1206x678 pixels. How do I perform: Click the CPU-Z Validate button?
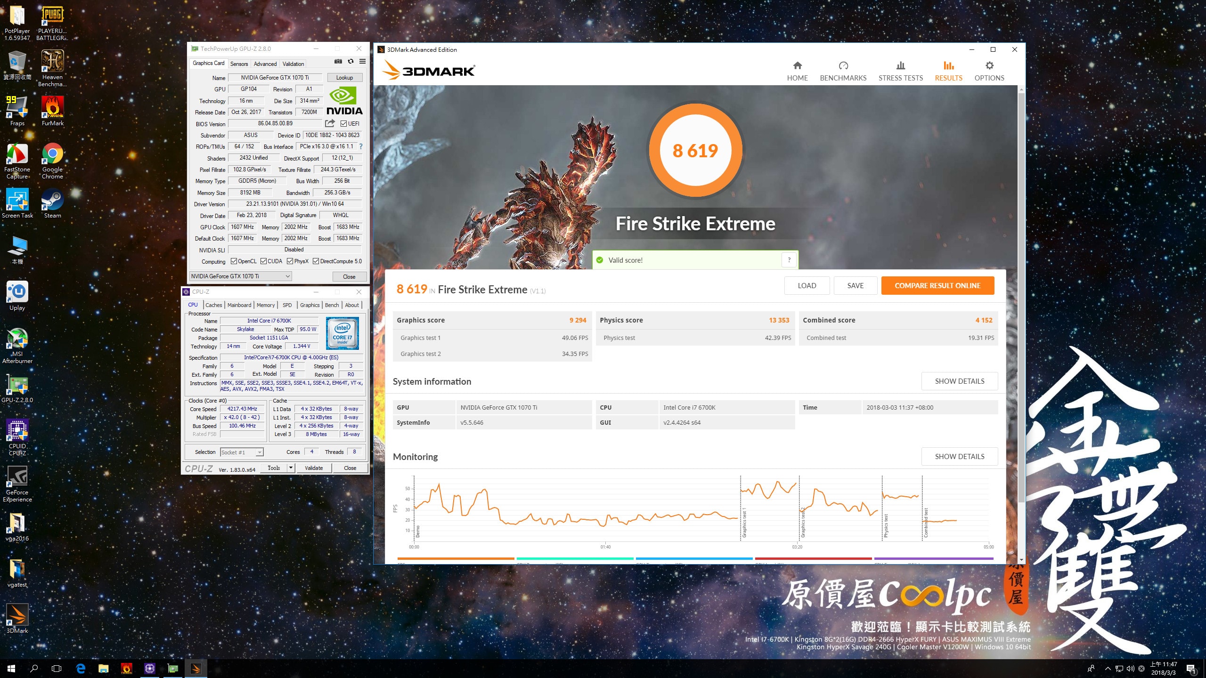point(314,468)
